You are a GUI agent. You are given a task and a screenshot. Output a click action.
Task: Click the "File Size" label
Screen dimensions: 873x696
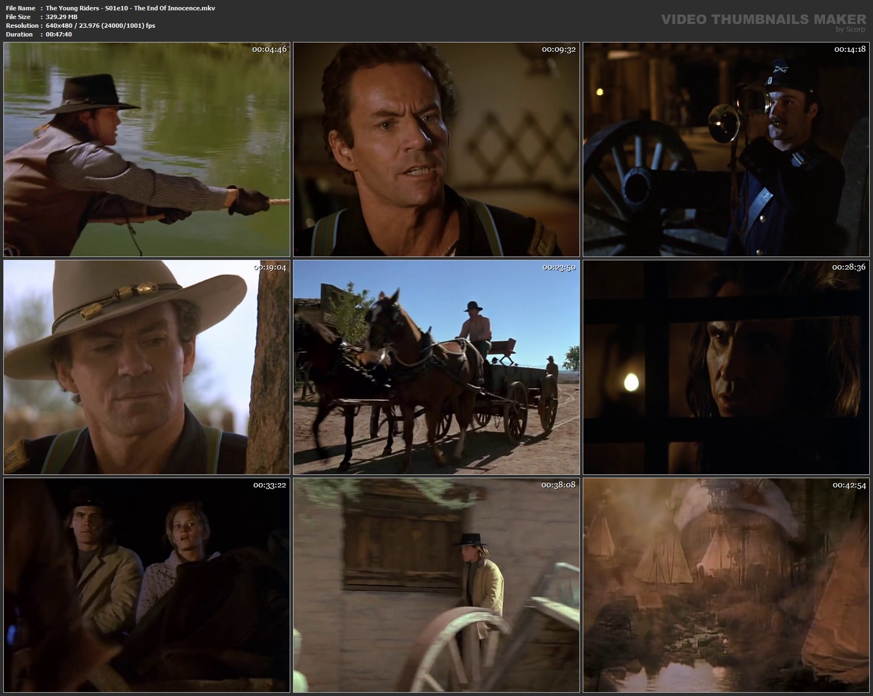[x=18, y=17]
